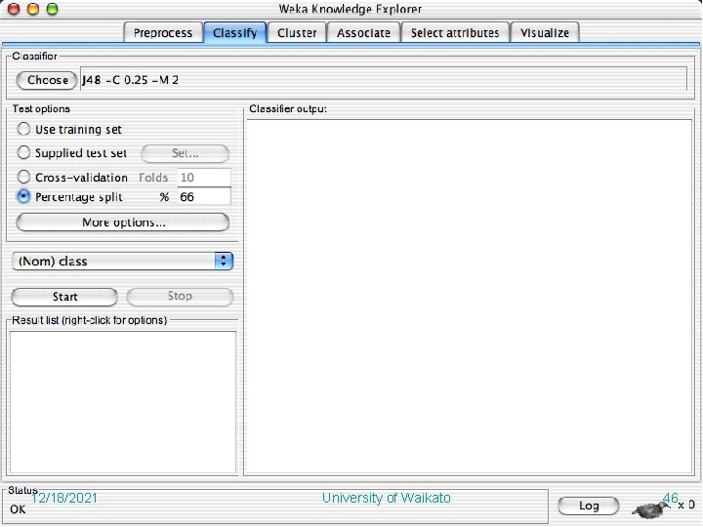Screen dimensions: 703x527
Task: Close the Weka Knowledge Explorer window
Action: coord(14,9)
